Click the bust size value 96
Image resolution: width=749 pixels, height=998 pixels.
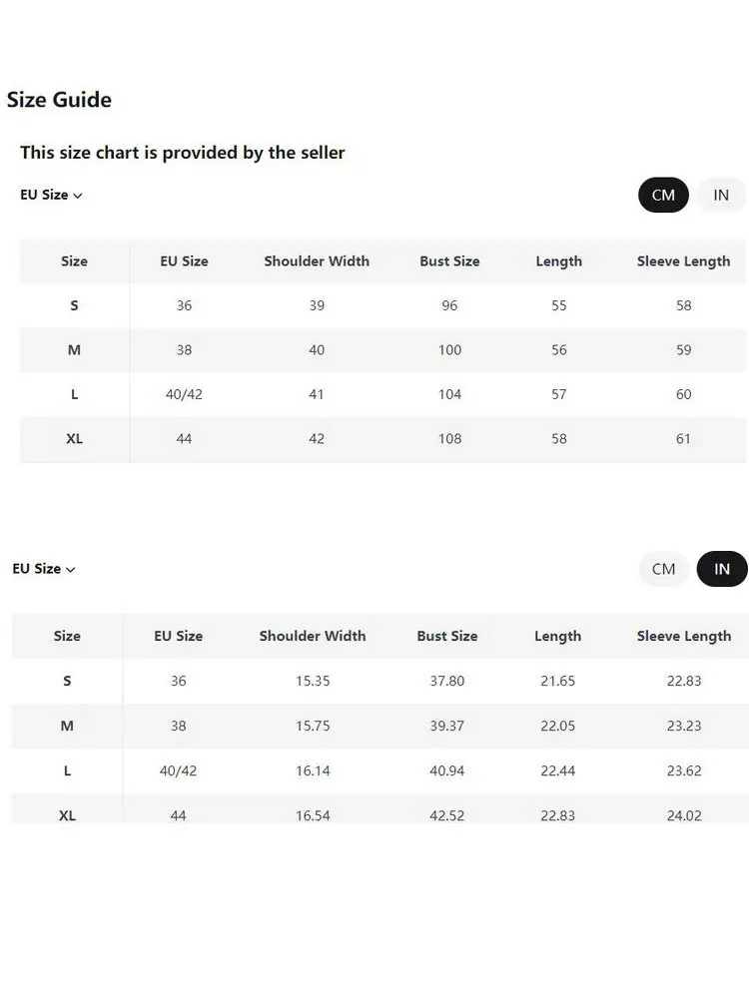[x=449, y=305]
